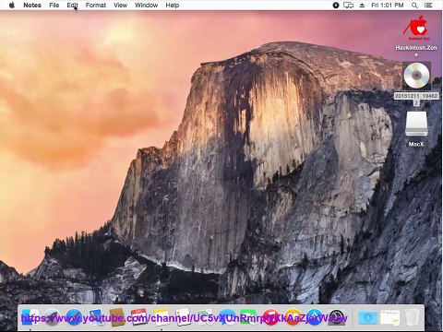
Task: Click the Fri 1:01 PM clock
Action: 388,6
